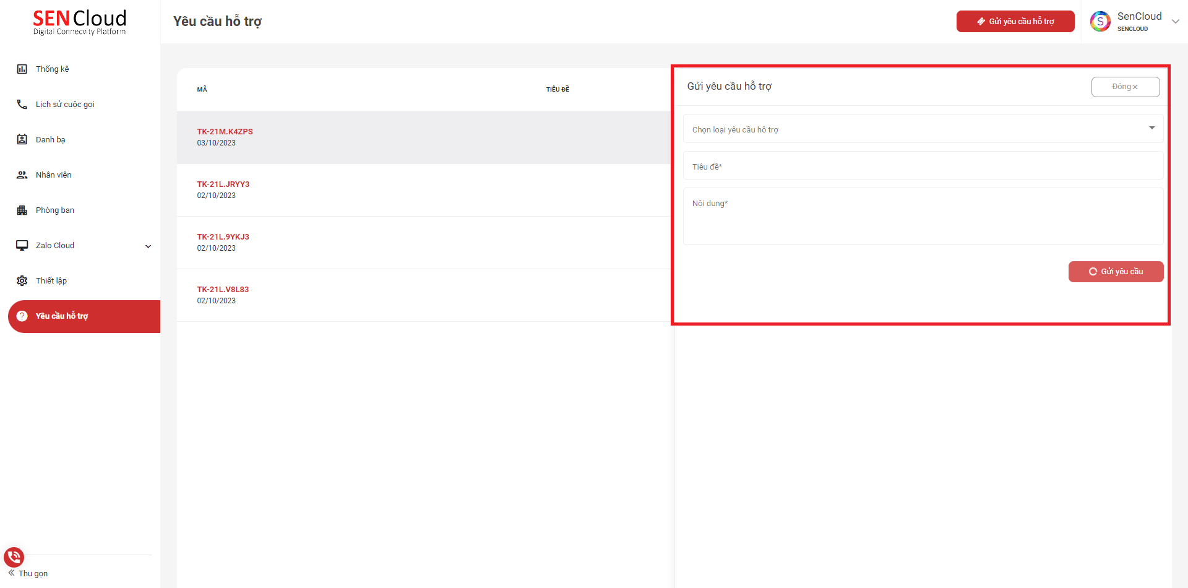Image resolution: width=1188 pixels, height=588 pixels.
Task: Collapse the sidebar with Thu gọn
Action: [x=28, y=573]
